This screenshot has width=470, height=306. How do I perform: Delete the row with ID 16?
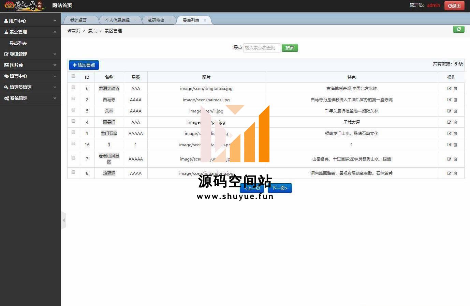coord(455,144)
